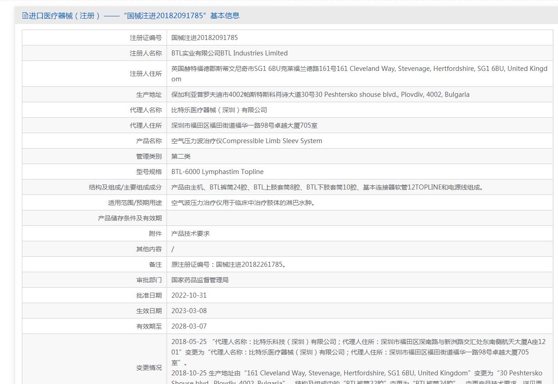
Task: Click the intended use text about 淋巴水肿
Action: point(244,203)
